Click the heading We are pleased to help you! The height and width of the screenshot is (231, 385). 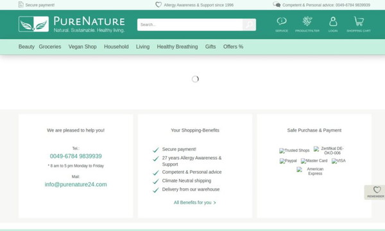[x=76, y=130]
